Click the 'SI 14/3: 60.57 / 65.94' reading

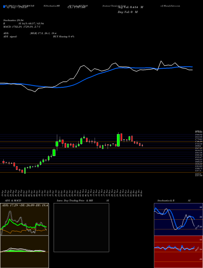pos(31,24)
